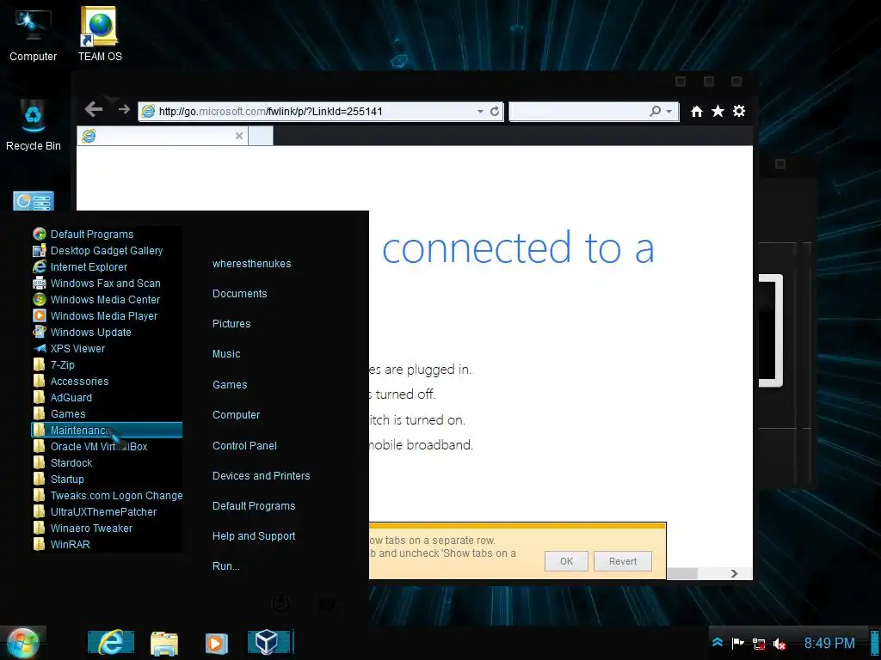This screenshot has width=881, height=660.
Task: Open Documents from the Start menu
Action: coord(239,294)
